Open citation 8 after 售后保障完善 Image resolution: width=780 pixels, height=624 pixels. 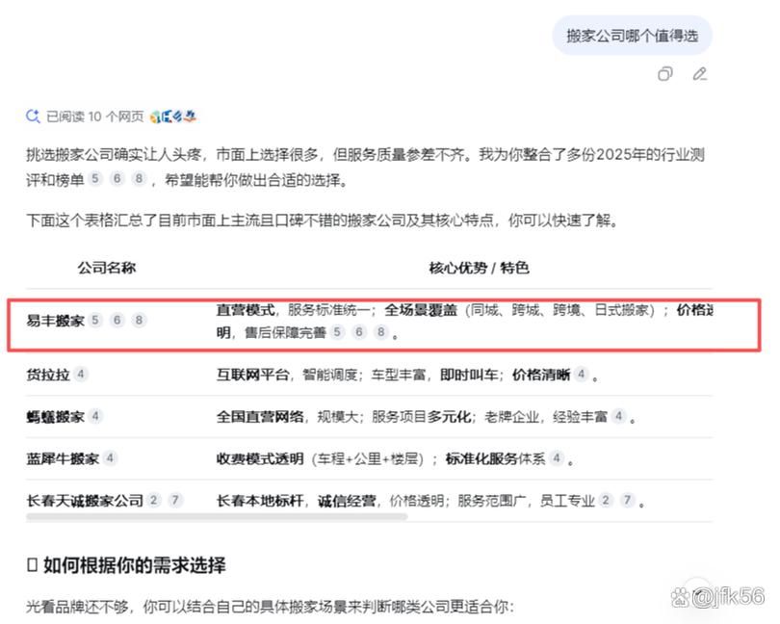[x=380, y=331]
